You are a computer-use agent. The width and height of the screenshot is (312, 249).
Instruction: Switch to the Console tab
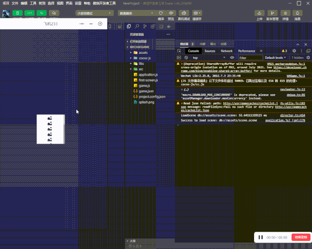point(193,51)
